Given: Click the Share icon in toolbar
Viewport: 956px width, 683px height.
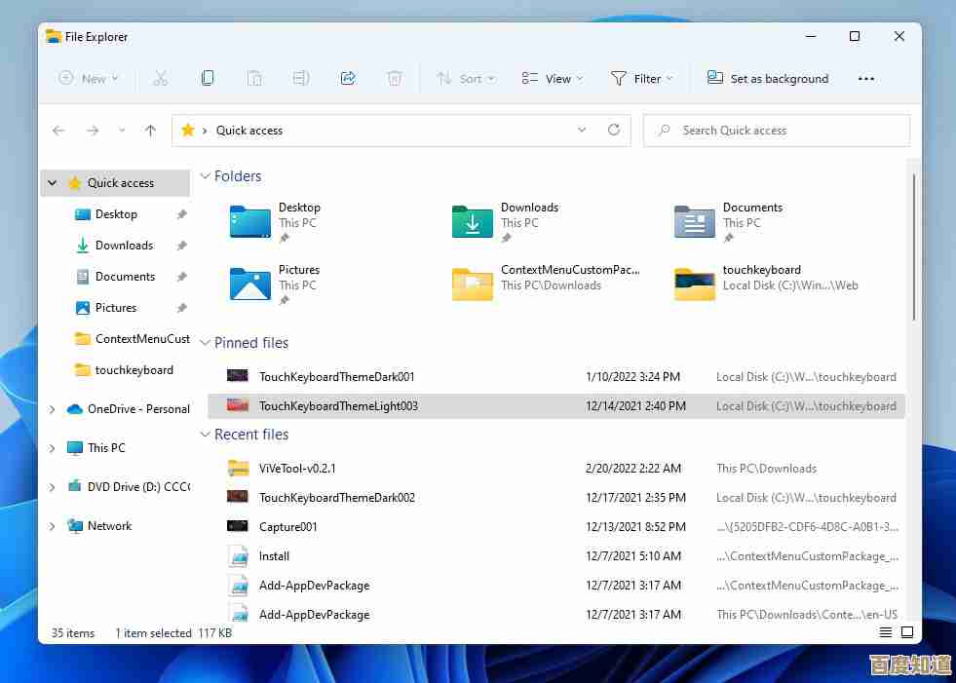Looking at the screenshot, I should [348, 79].
